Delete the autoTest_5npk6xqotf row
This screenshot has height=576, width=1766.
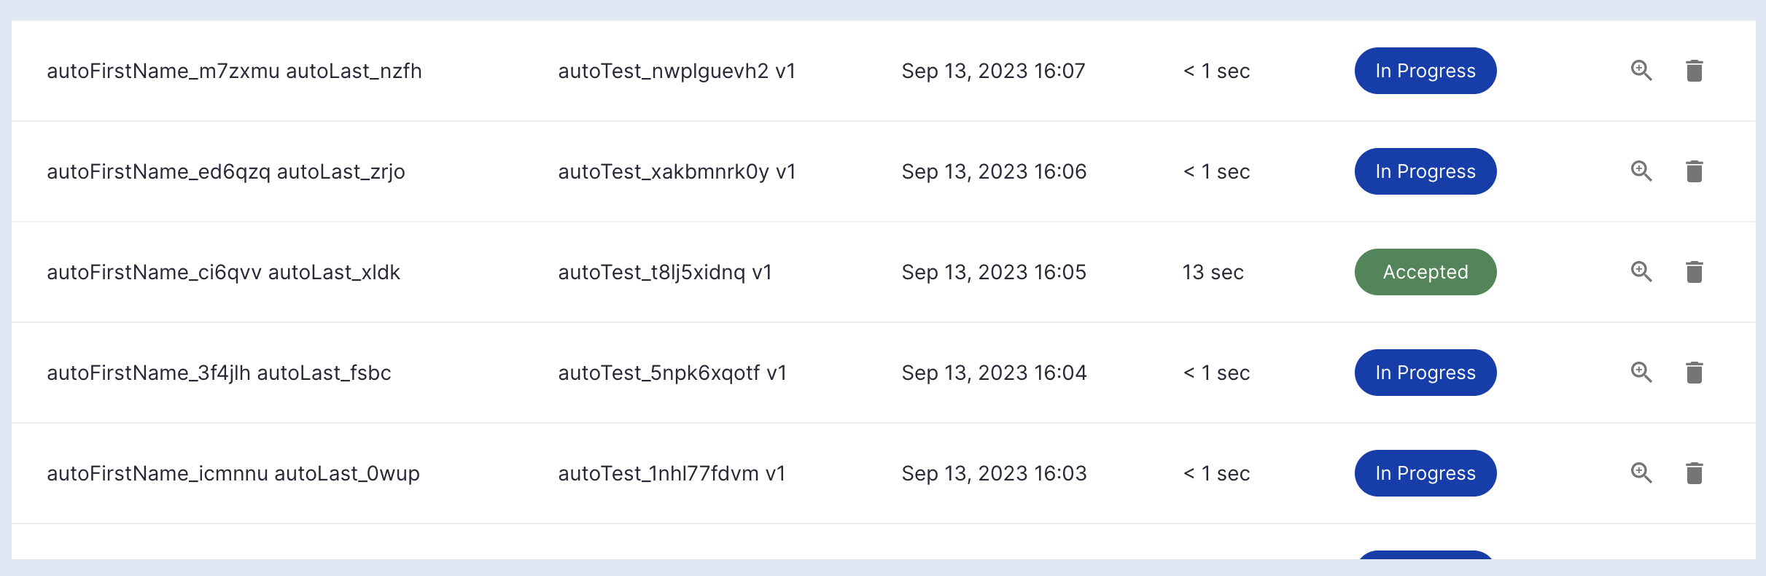point(1695,373)
